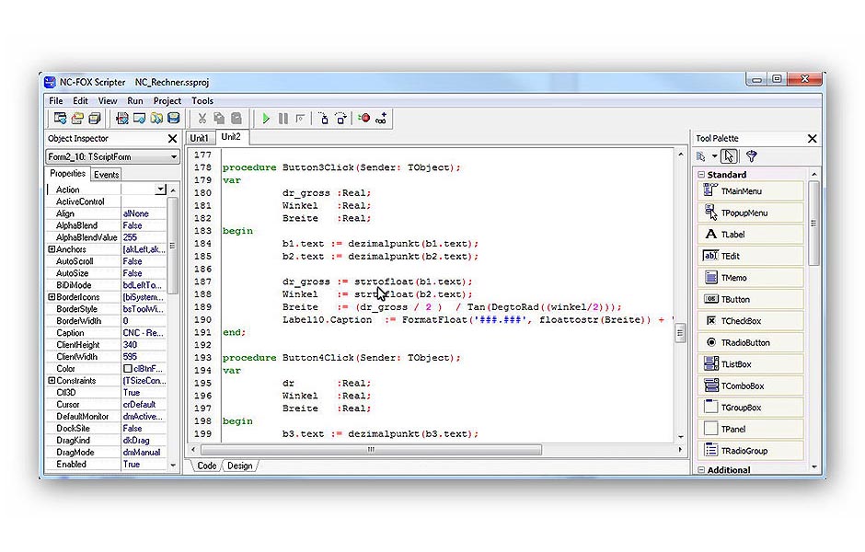This screenshot has height=552, width=865.
Task: Collapse the Standard palette category
Action: [701, 175]
